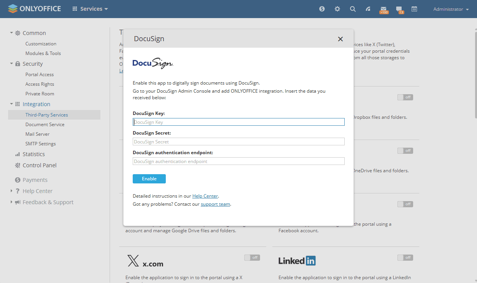Viewport: 477px width, 283px height.
Task: Click the LinkedIn logo
Action: (x=297, y=261)
